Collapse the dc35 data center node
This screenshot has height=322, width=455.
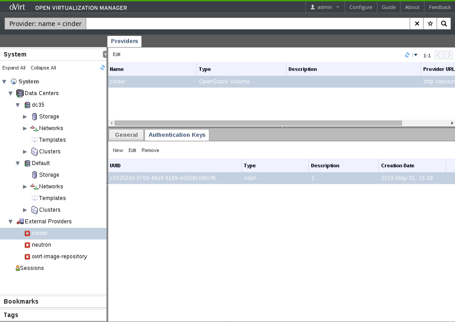[18, 105]
